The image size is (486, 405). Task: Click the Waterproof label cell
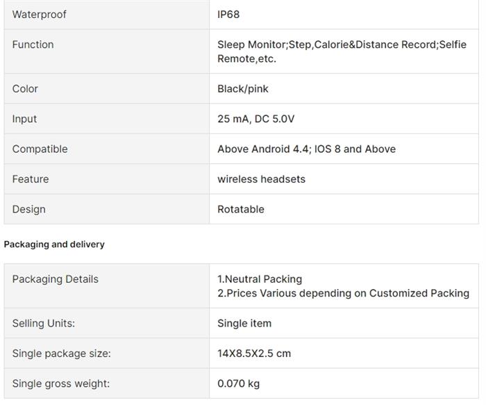coord(40,15)
